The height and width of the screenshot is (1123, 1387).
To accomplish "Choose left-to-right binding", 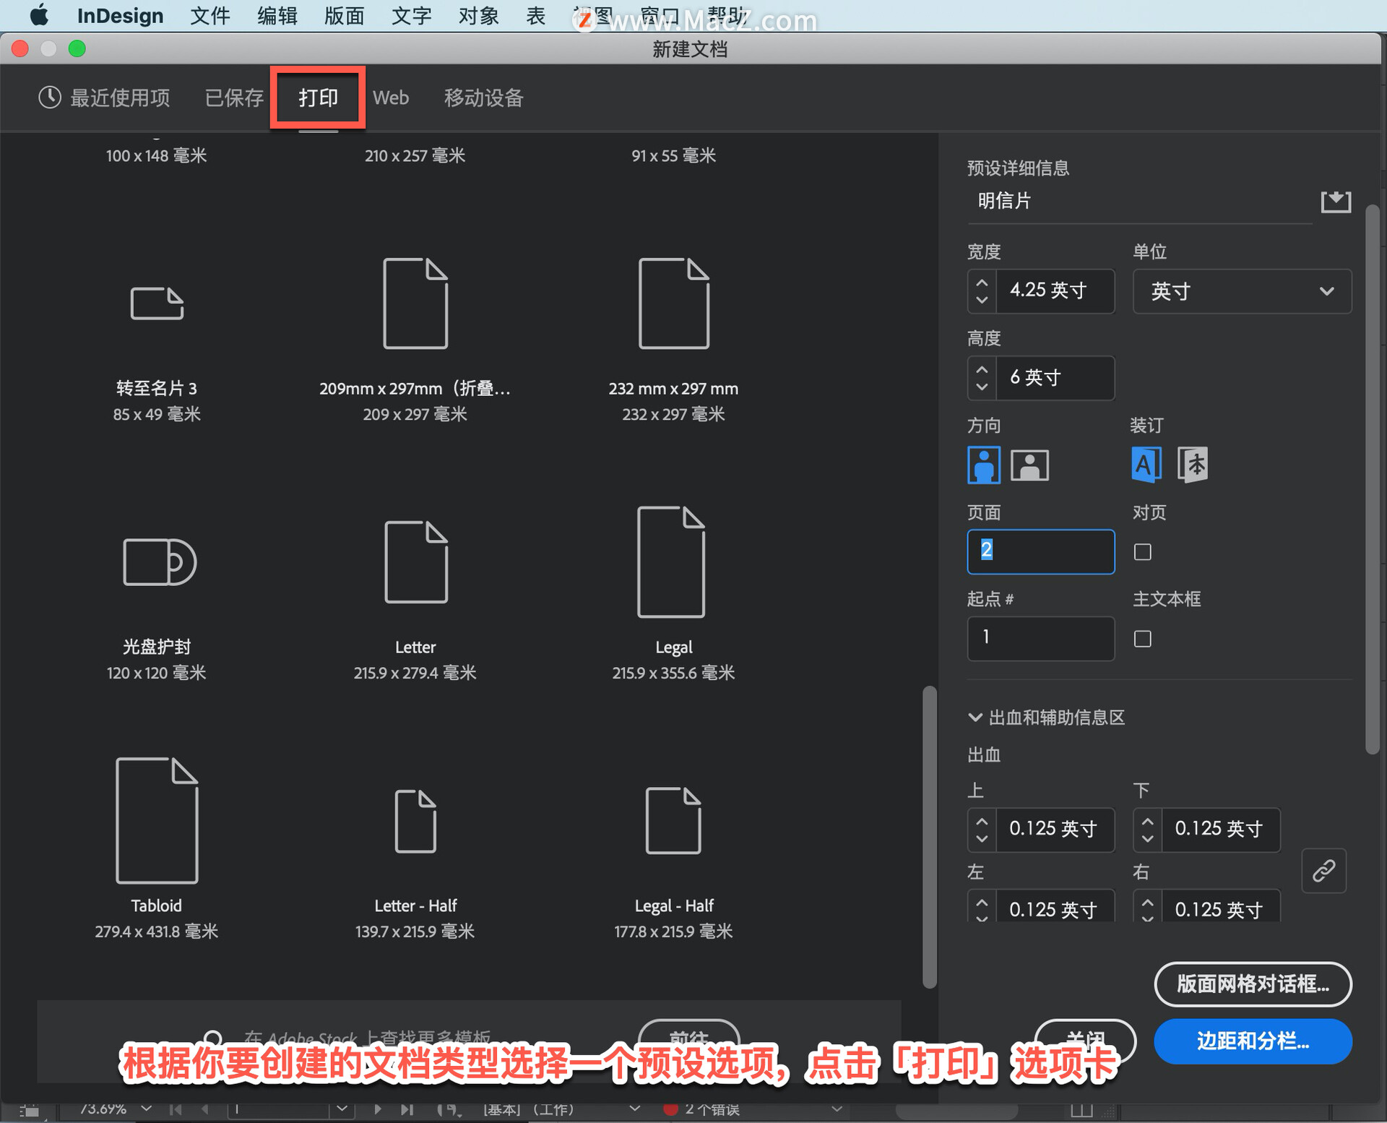I will [1146, 464].
